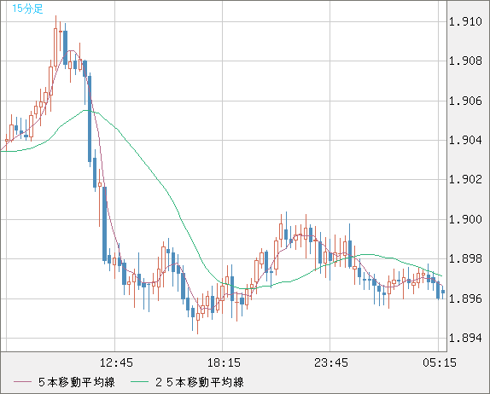Image resolution: width=490 pixels, height=394 pixels.
Task: Click the 15分足 timeframe label
Action: click(x=27, y=9)
